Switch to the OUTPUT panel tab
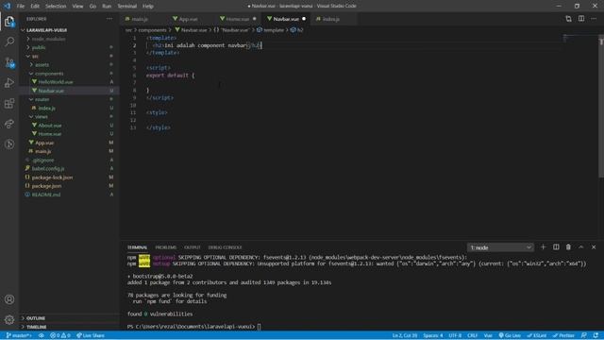 click(193, 247)
